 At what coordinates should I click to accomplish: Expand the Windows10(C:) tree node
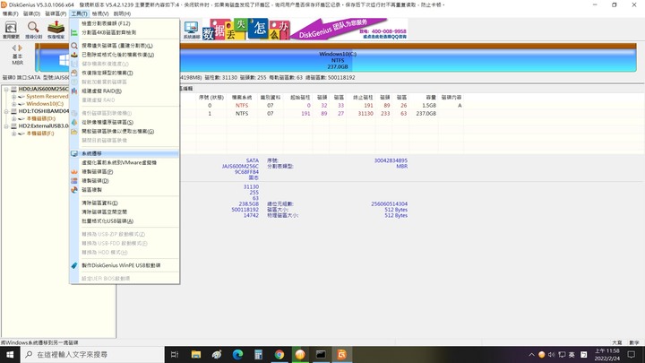pos(13,104)
